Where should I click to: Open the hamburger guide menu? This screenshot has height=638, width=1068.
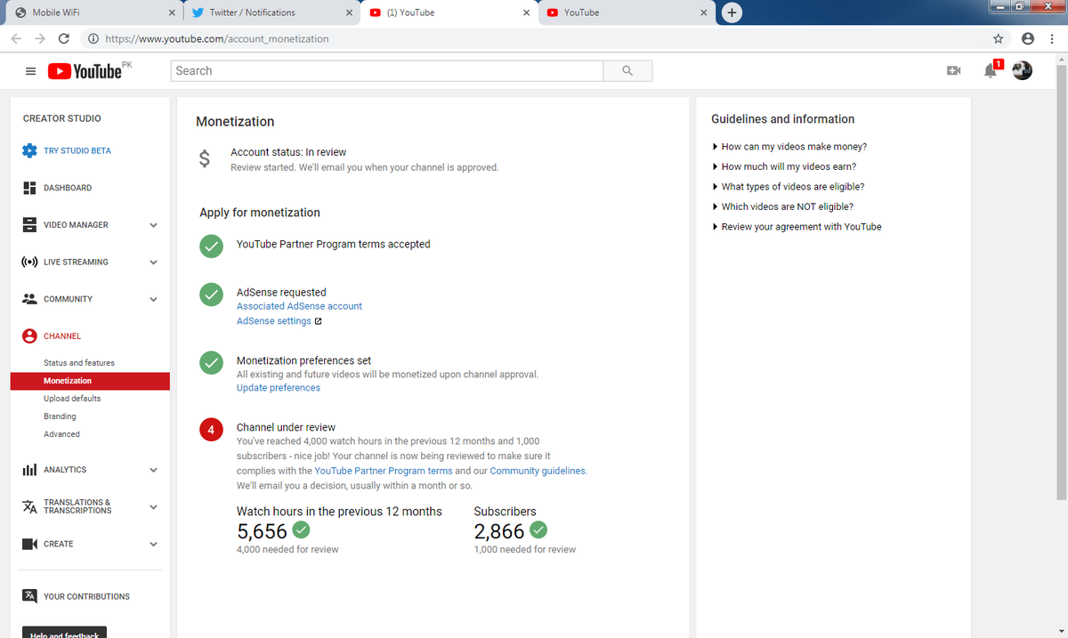[x=30, y=71]
